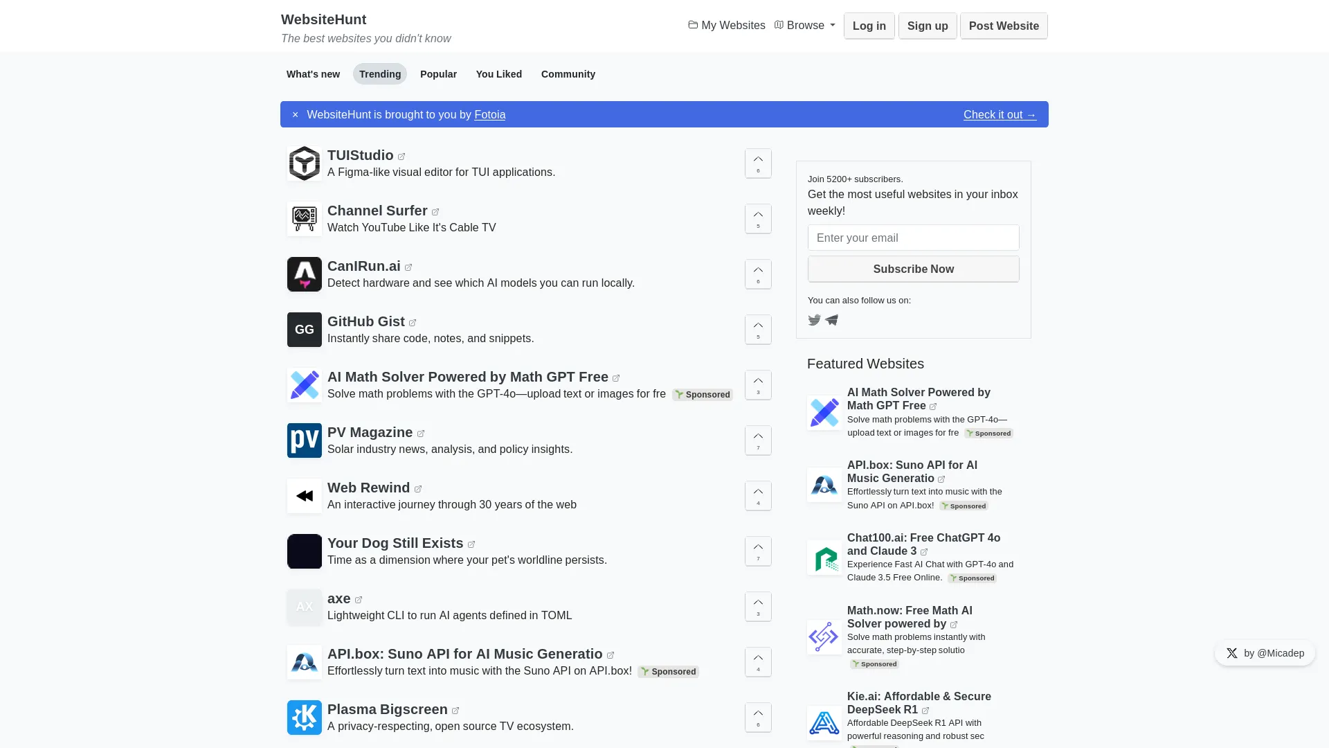Open external link icon next to axe
The height and width of the screenshot is (748, 1329).
click(359, 600)
